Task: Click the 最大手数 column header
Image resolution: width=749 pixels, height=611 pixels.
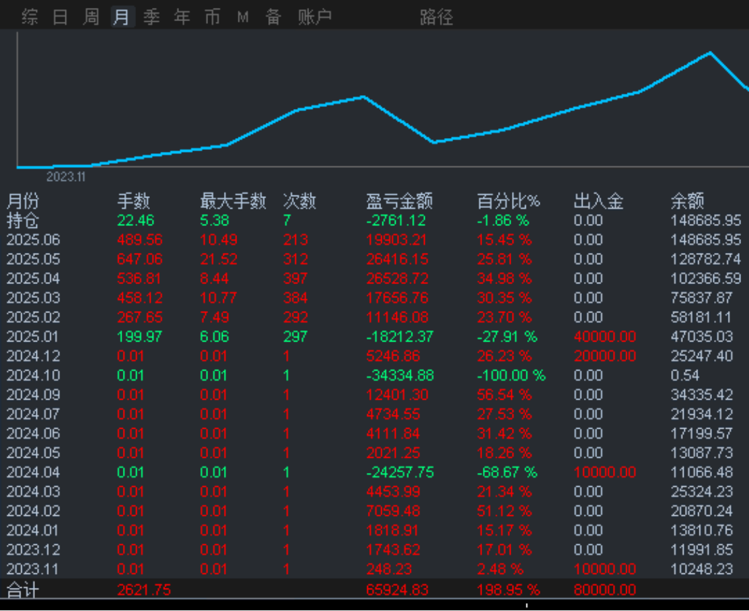Action: tap(233, 201)
